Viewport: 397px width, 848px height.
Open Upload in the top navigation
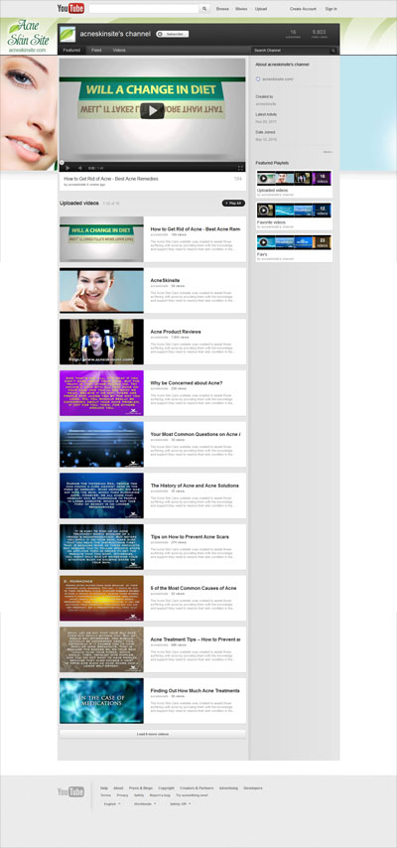[261, 9]
